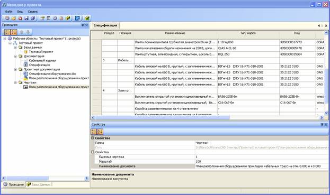Image resolution: width=330 pixels, height=195 pixels.
Task: Click the Масштаб value field showing 100
Action: coord(262,162)
